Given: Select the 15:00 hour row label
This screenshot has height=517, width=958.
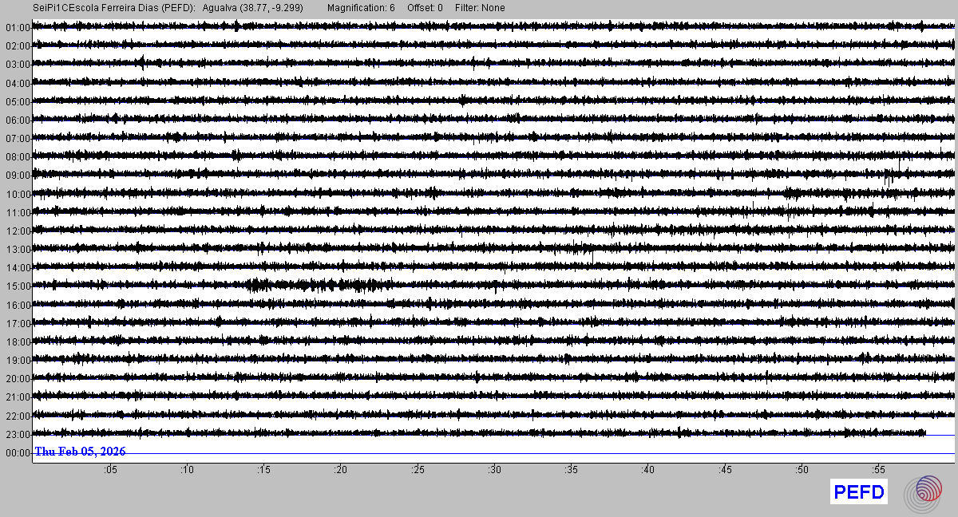Looking at the screenshot, I should pos(18,286).
